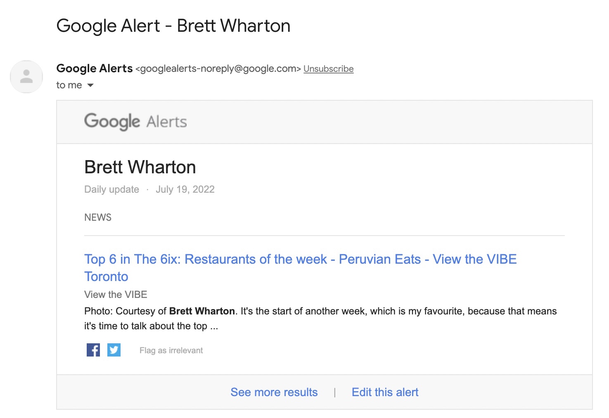609x418 pixels.
Task: Click the Google Alerts sender name
Action: click(95, 68)
